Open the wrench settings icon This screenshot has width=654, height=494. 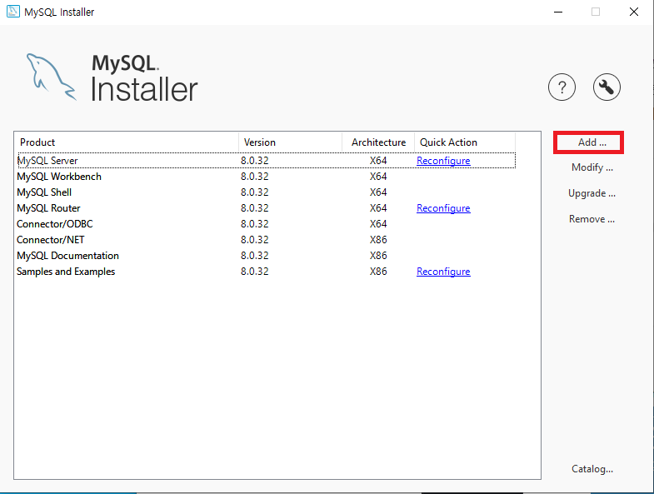pyautogui.click(x=607, y=87)
